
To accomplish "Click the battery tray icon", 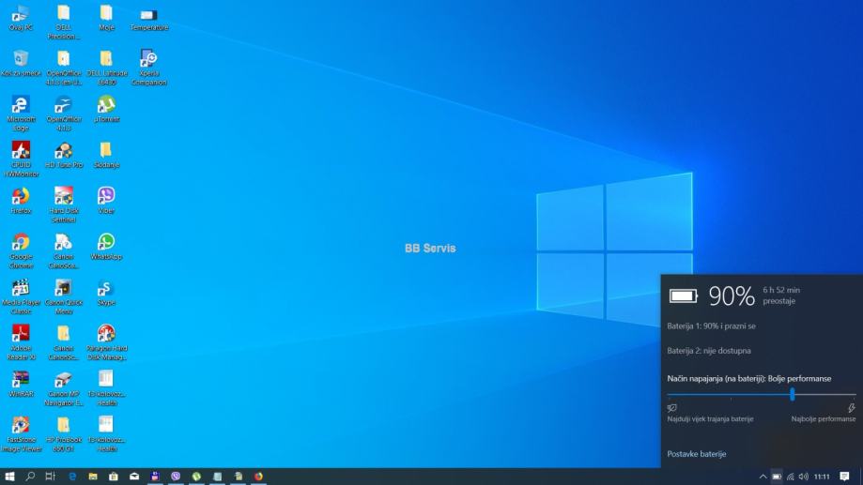I will click(x=777, y=477).
